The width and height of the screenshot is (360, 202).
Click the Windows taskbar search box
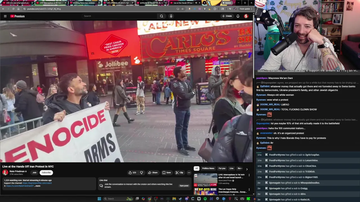point(118,199)
